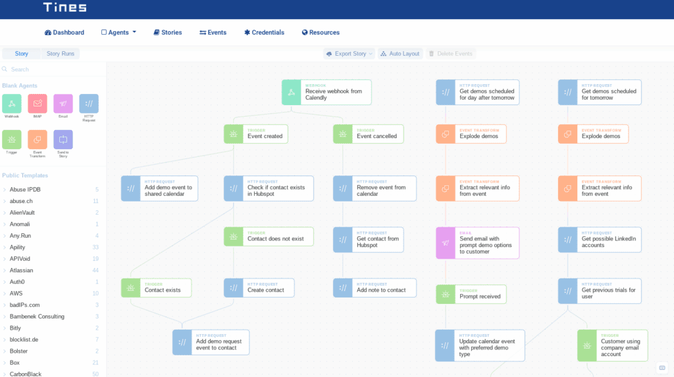Viewport: 674px width, 377px height.
Task: Open the Agents dropdown menu
Action: pyautogui.click(x=118, y=33)
